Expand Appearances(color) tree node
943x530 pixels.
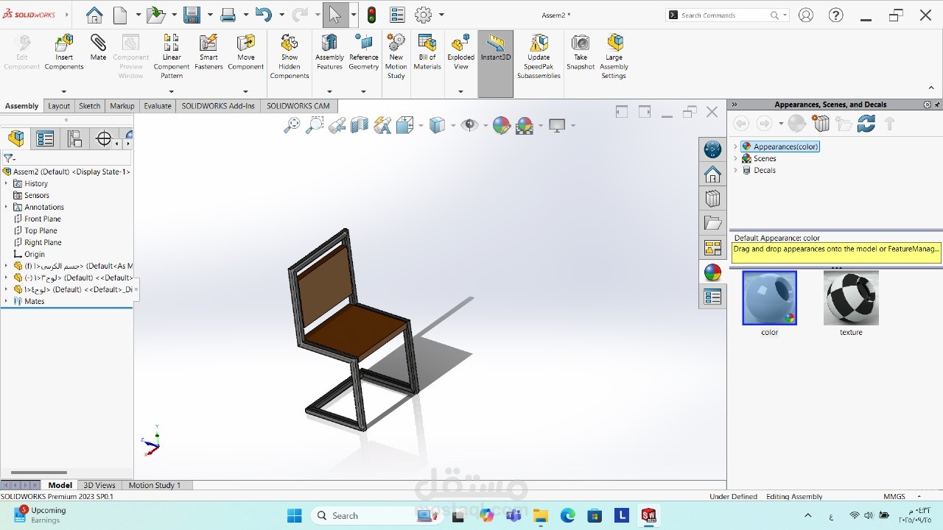(735, 146)
